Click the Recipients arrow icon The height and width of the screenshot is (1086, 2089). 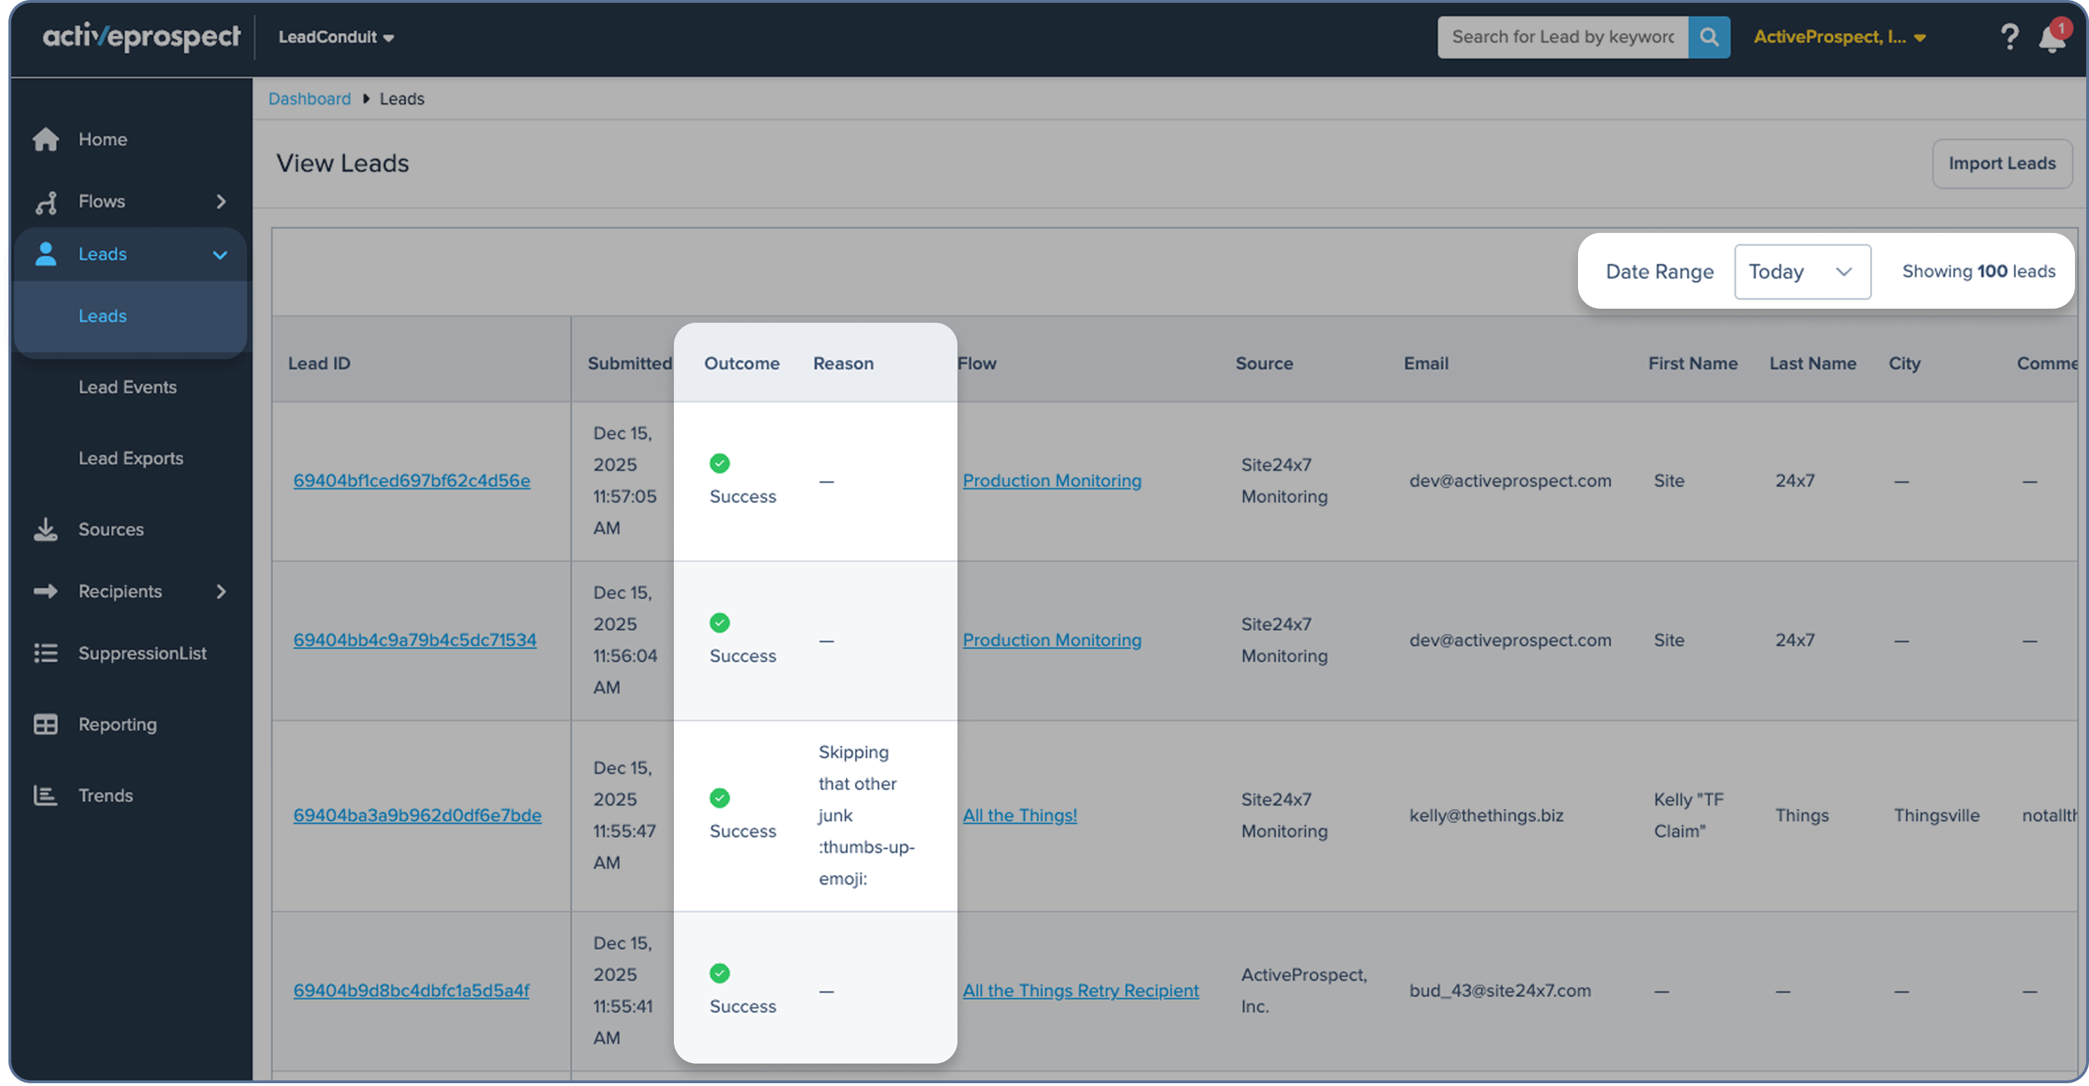pos(46,591)
